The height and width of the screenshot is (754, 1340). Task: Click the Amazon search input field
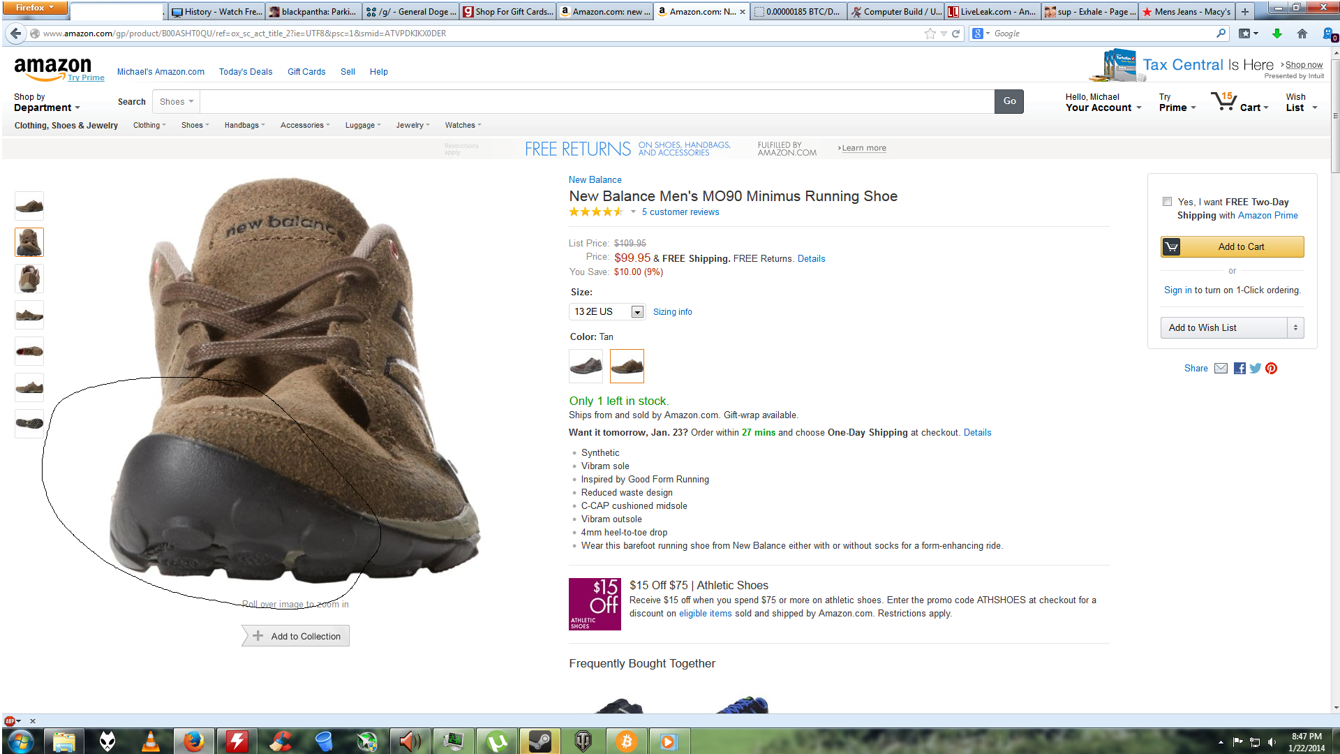click(597, 102)
